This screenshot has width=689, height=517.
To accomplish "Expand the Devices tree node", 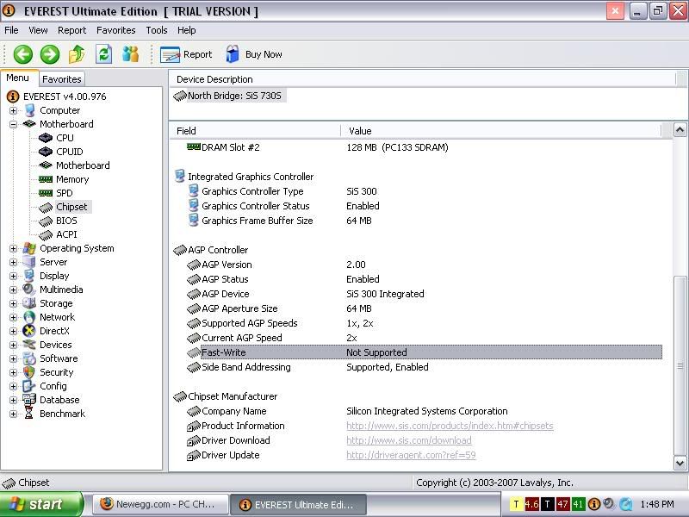I will (13, 346).
